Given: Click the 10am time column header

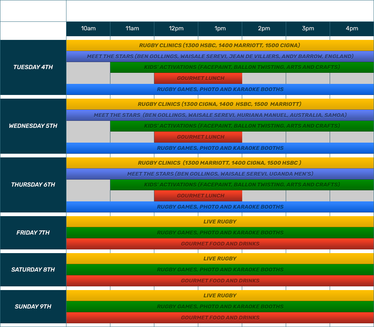Looking at the screenshot, I should 88,29.
